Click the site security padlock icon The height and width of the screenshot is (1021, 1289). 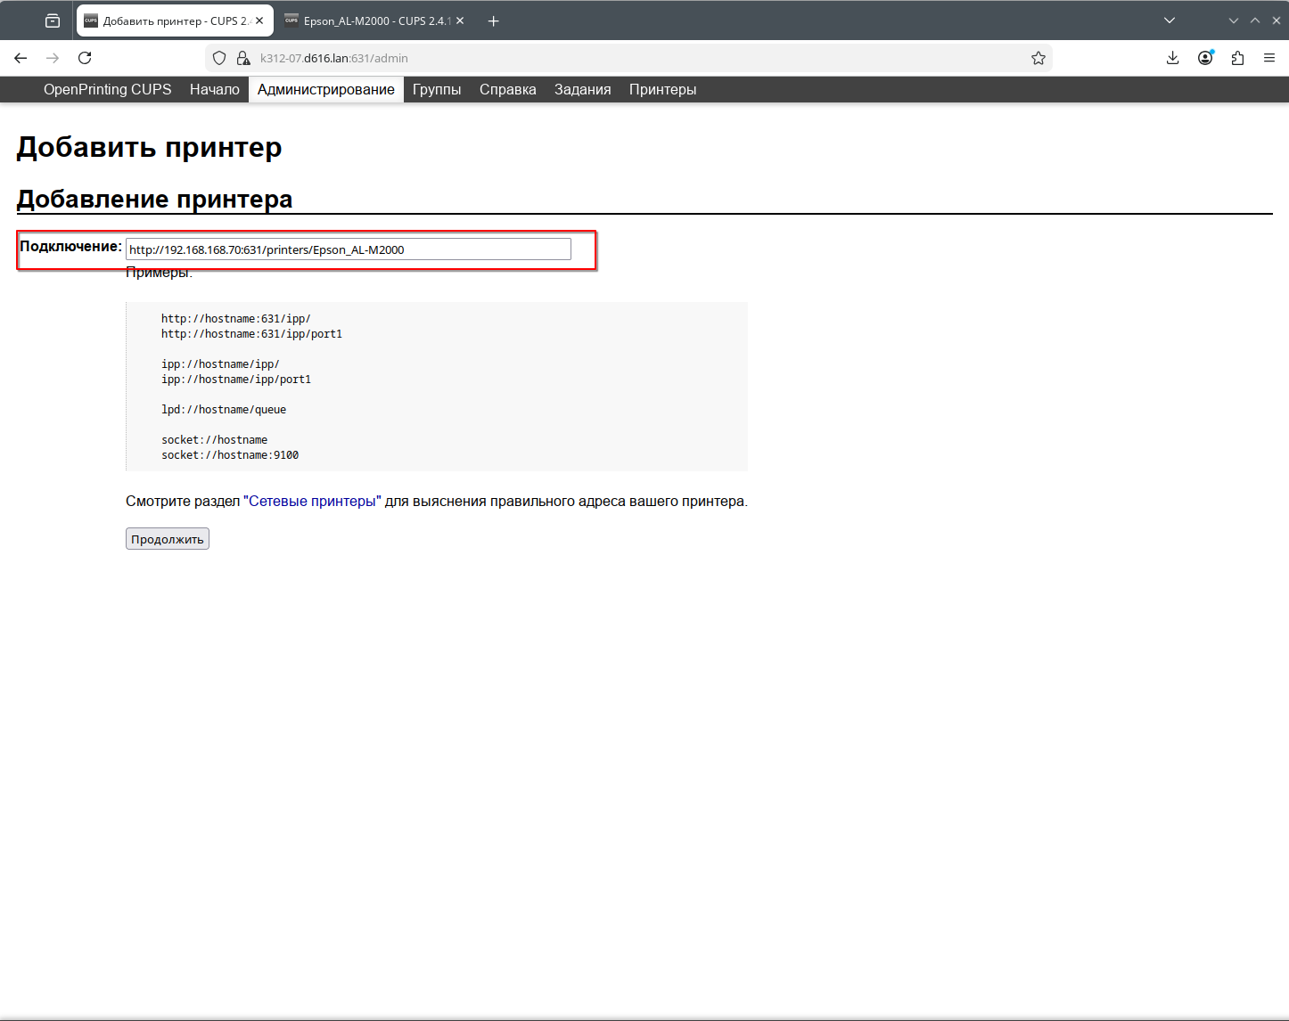pyautogui.click(x=242, y=58)
